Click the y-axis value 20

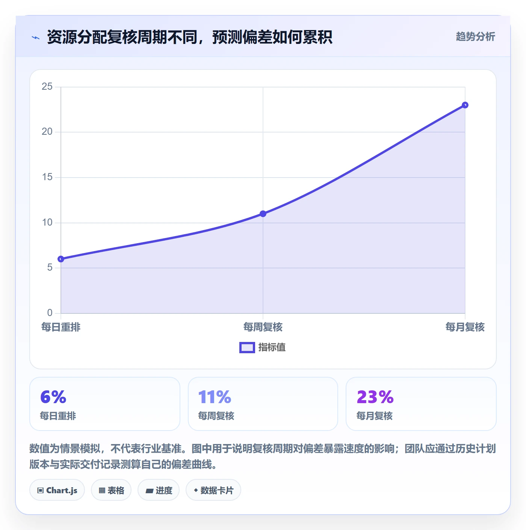[x=47, y=132]
